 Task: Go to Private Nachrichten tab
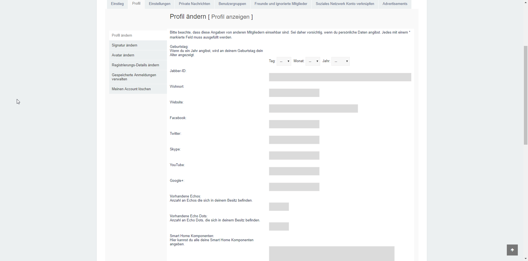[x=194, y=4]
